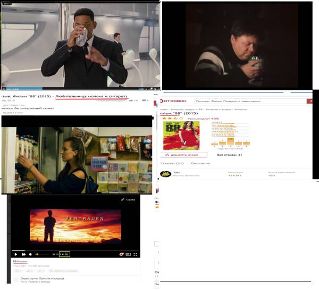Screen dimensions: 319x290
Task: Switch to the Отзывы (31) tab
Action: pos(172,164)
